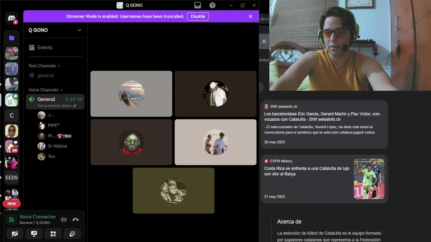The width and height of the screenshot is (431, 242).
Task: Click the Q GONO title bar server icon
Action: coord(120,5)
